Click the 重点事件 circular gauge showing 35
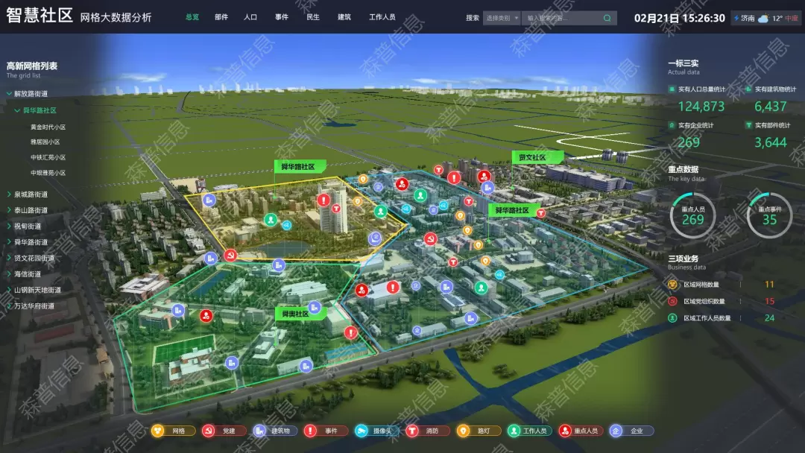This screenshot has width=805, height=453. click(769, 215)
